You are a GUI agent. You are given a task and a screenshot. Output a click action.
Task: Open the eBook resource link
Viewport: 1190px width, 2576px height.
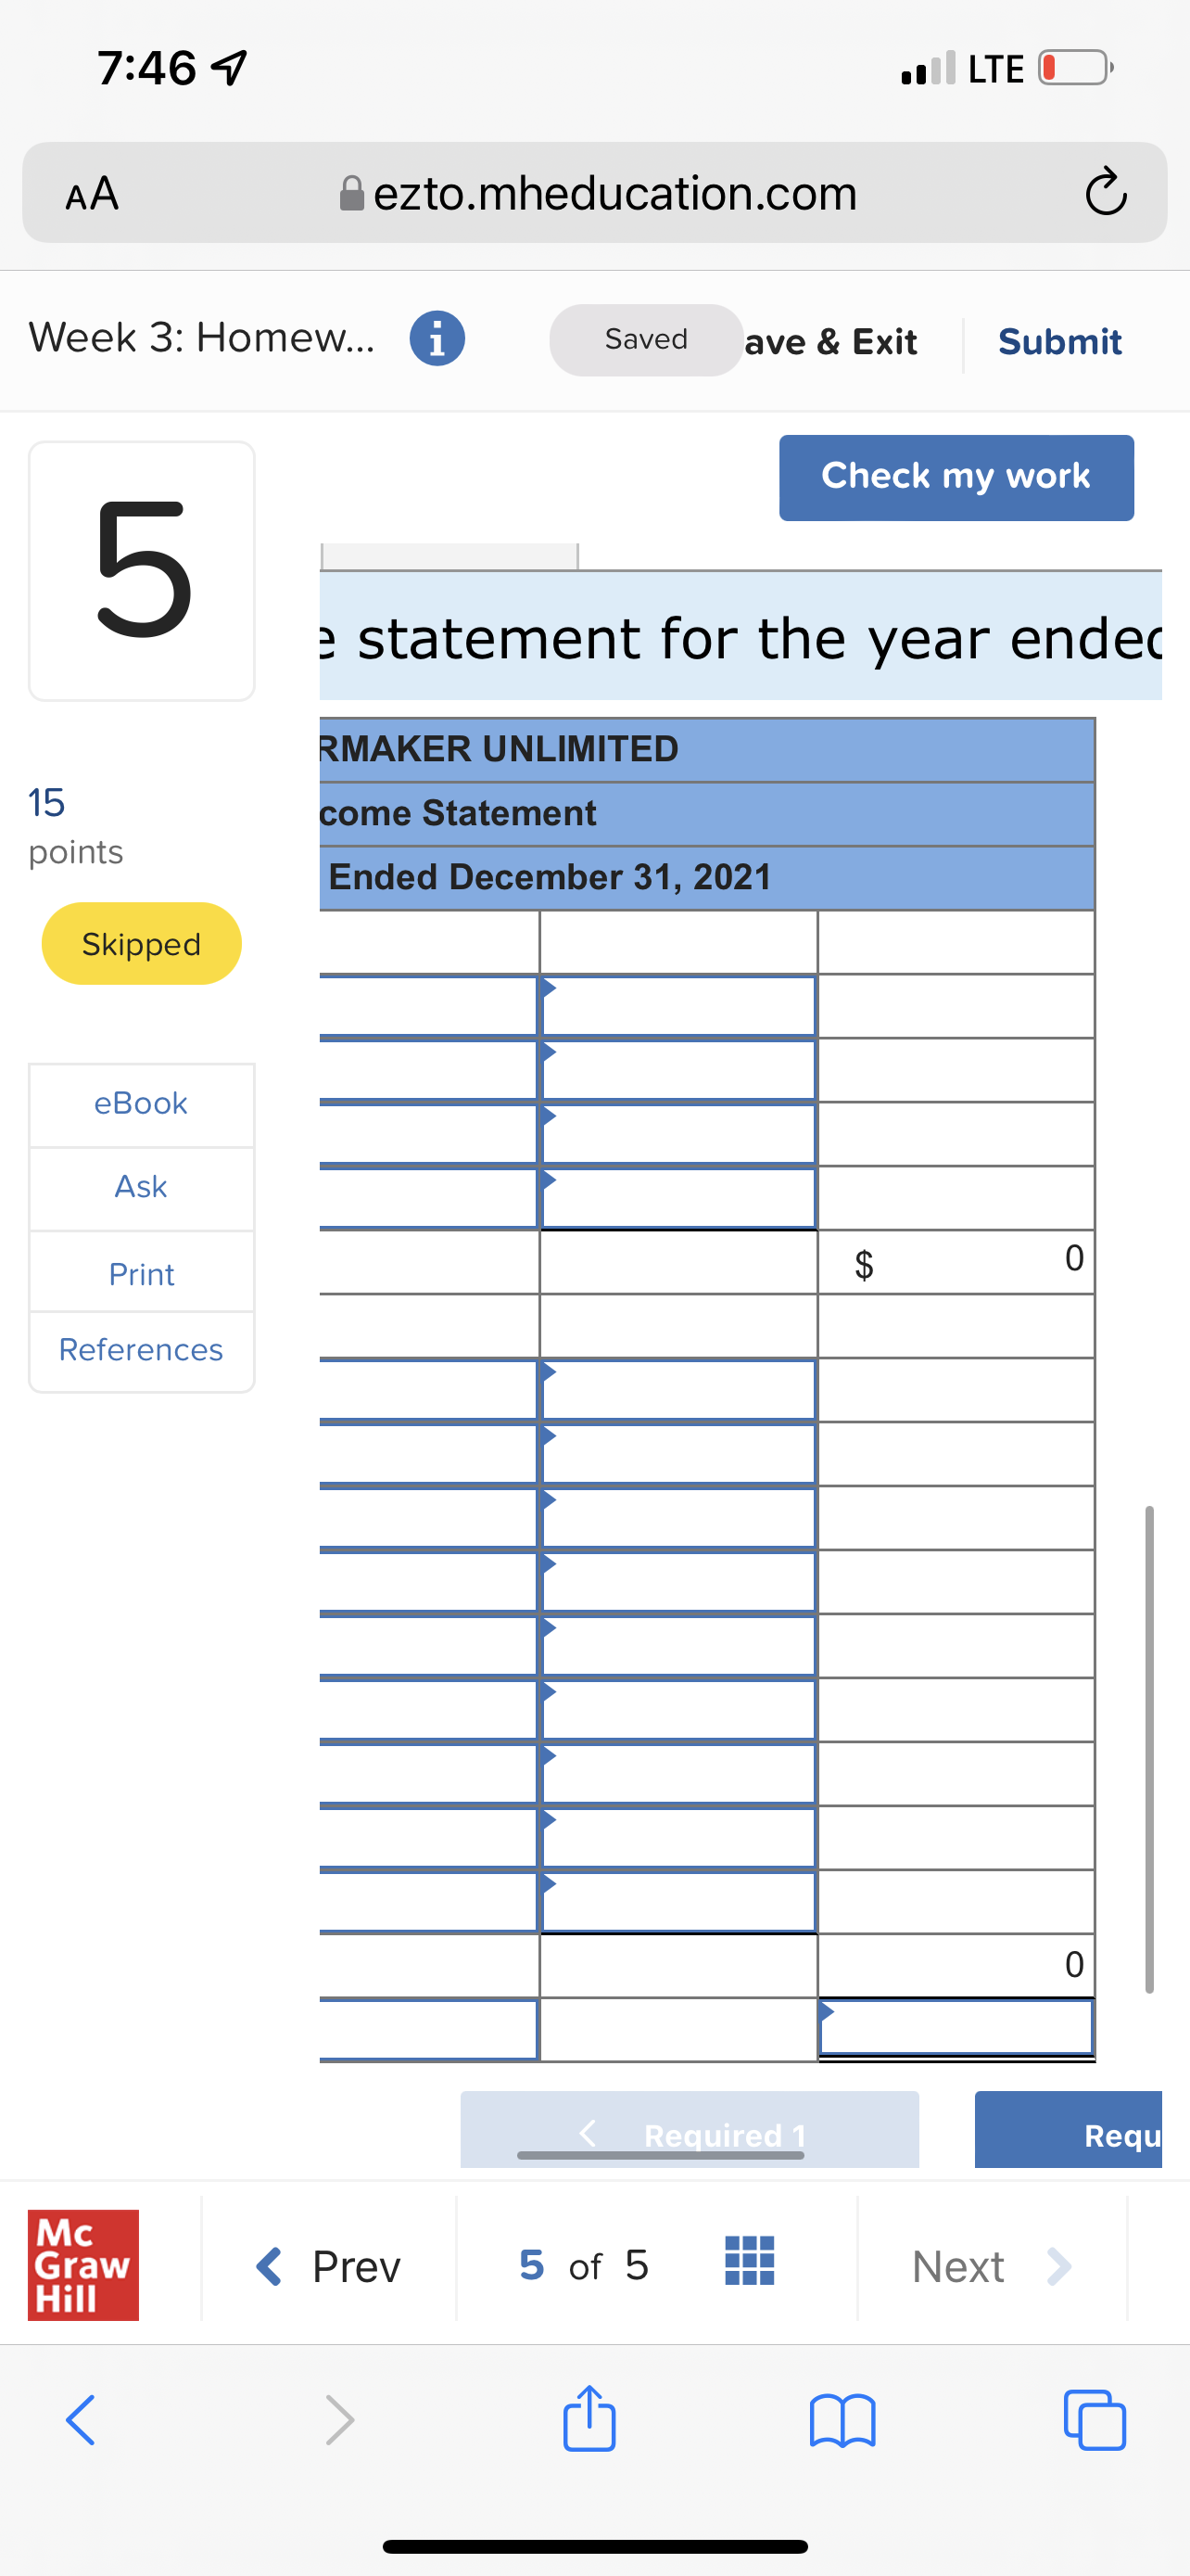coord(141,1103)
